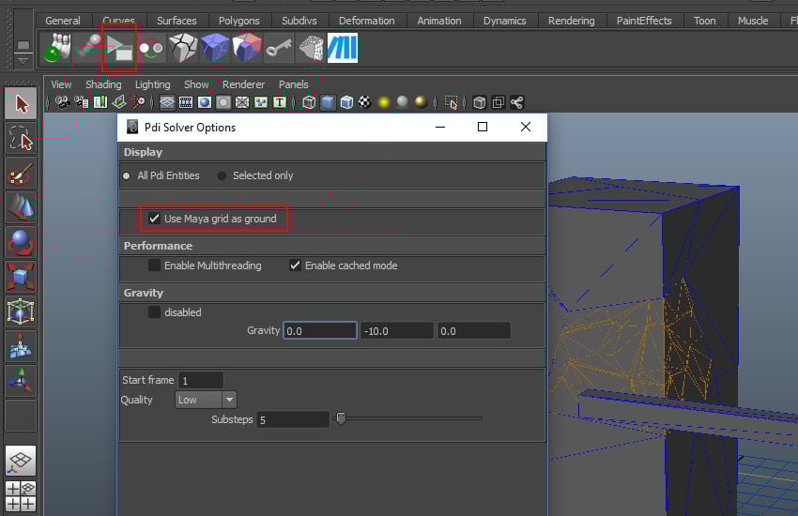Open the Shading panel menu
Screen dimensions: 798x516
[103, 84]
